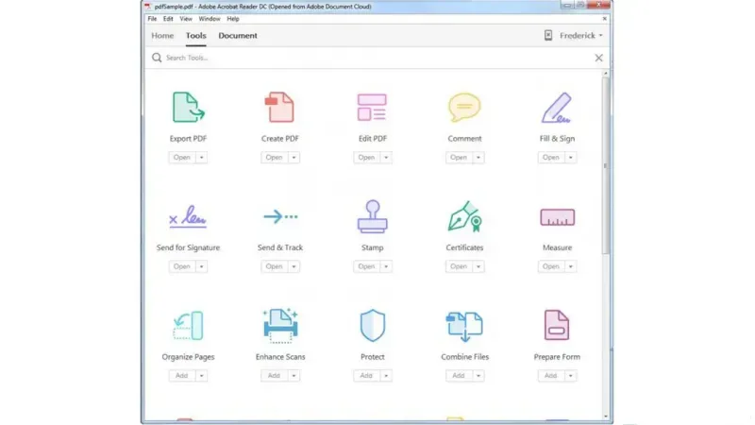Open the View menu
The image size is (755, 425).
coord(186,19)
